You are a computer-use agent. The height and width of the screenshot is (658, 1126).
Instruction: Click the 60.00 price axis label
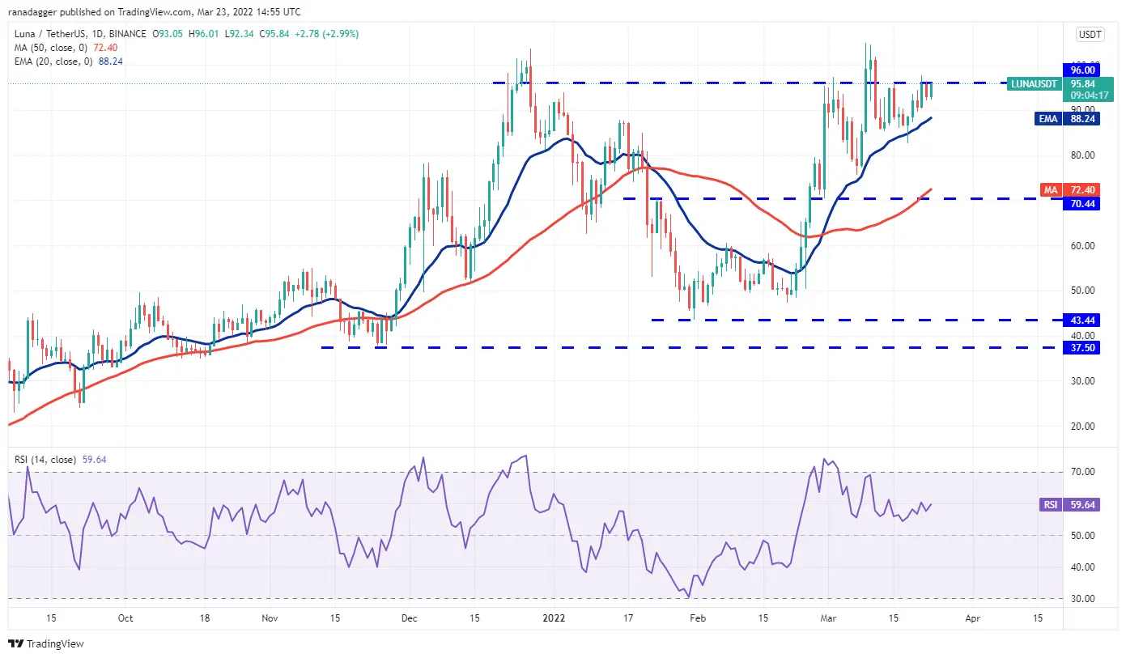pyautogui.click(x=1083, y=245)
